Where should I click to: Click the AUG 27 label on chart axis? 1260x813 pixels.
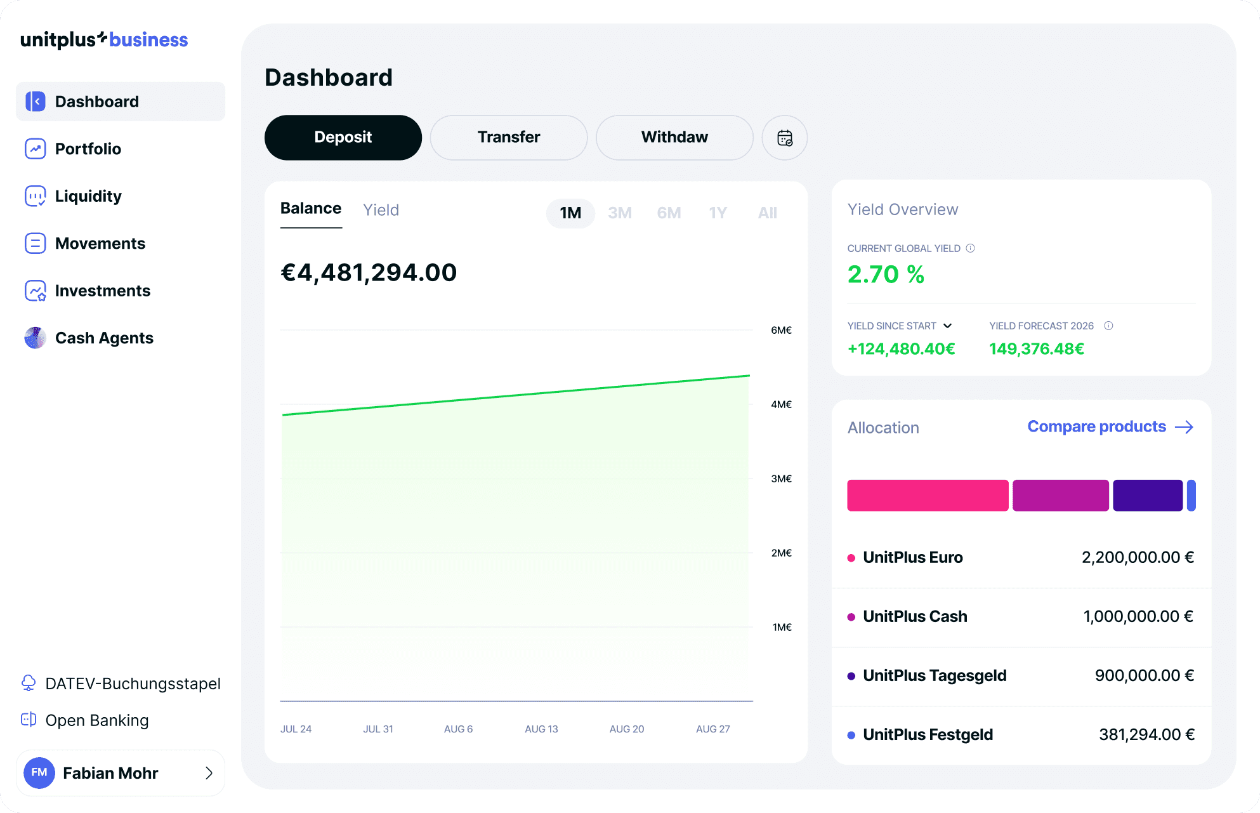(712, 729)
